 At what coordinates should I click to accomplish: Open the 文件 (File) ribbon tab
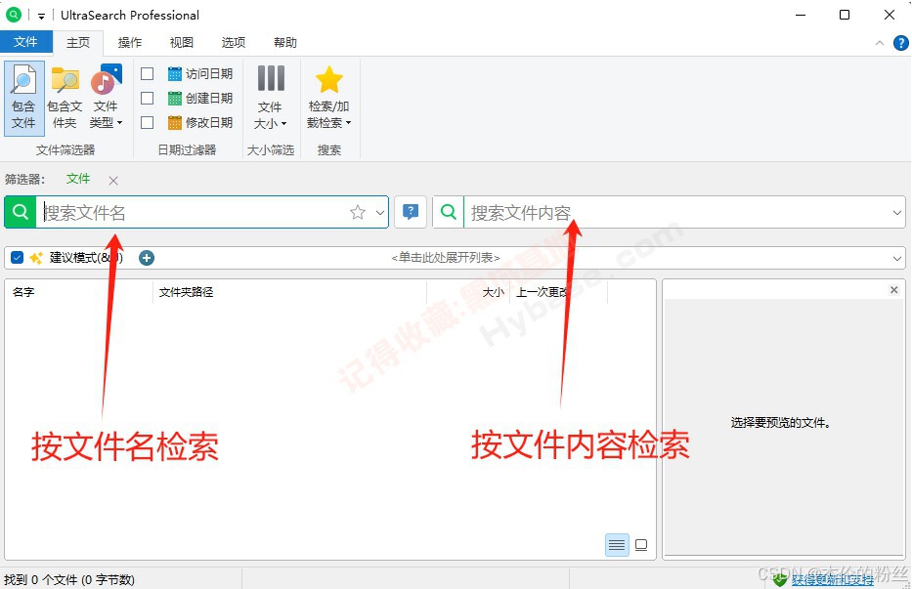click(x=25, y=42)
